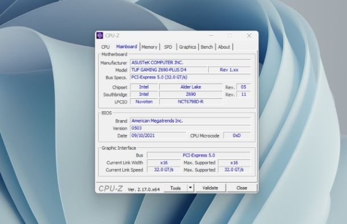The height and width of the screenshot is (224, 347).
Task: Click the Nuvoton LPCIO field
Action: point(144,102)
